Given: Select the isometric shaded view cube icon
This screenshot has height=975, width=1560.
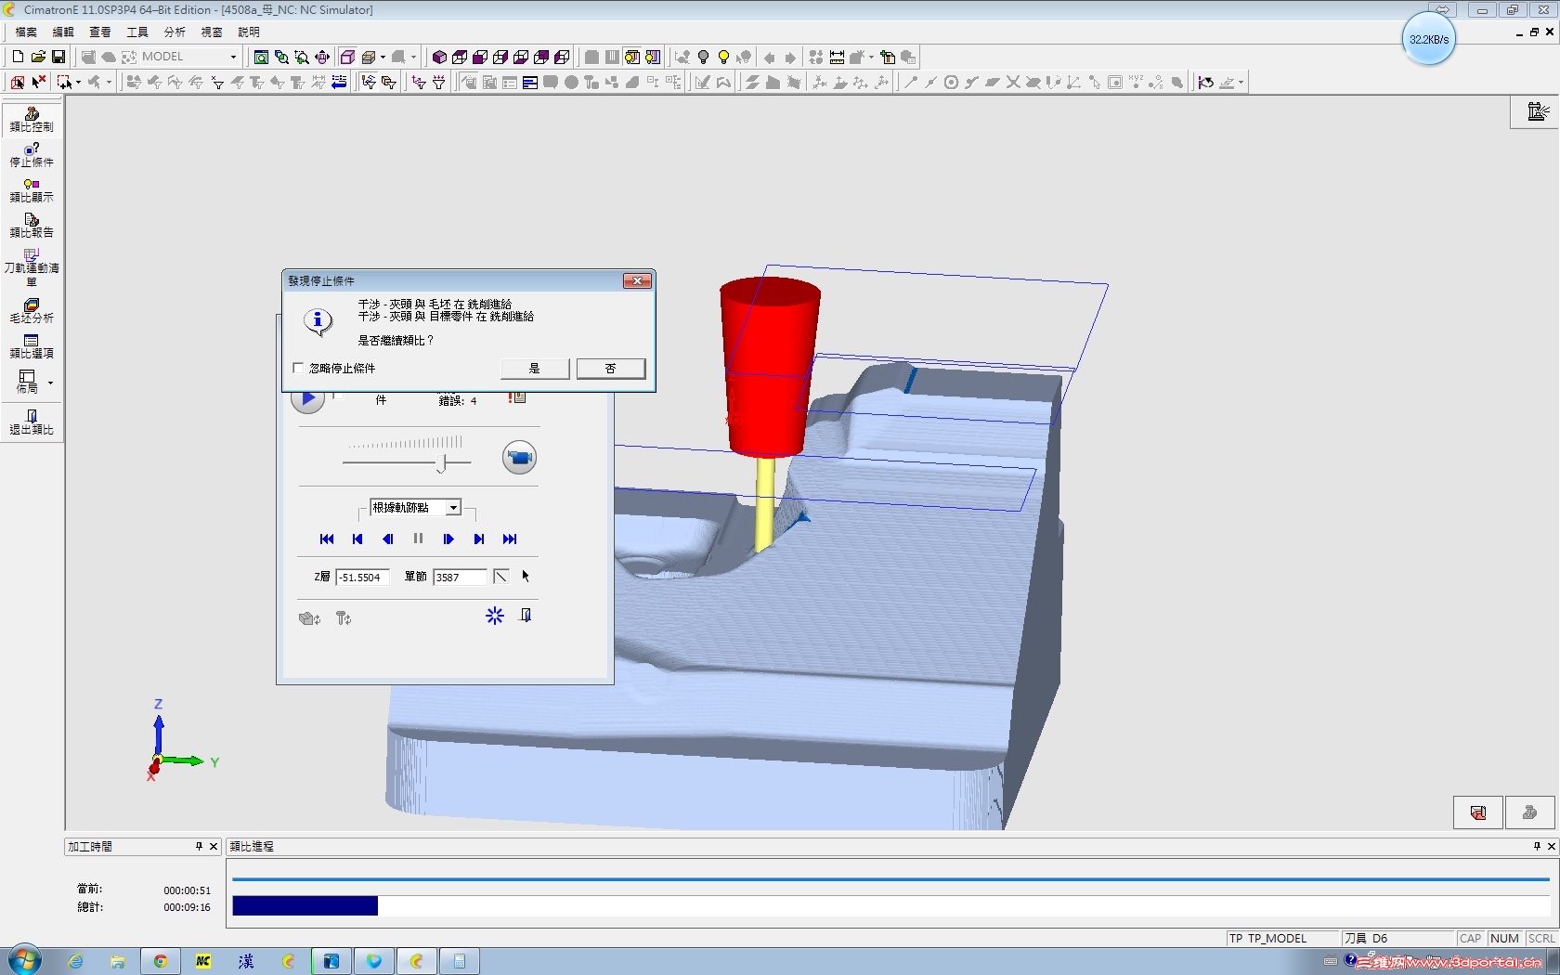Looking at the screenshot, I should 439,57.
